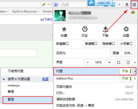Select the 代理 menu item

click(x=95, y=71)
